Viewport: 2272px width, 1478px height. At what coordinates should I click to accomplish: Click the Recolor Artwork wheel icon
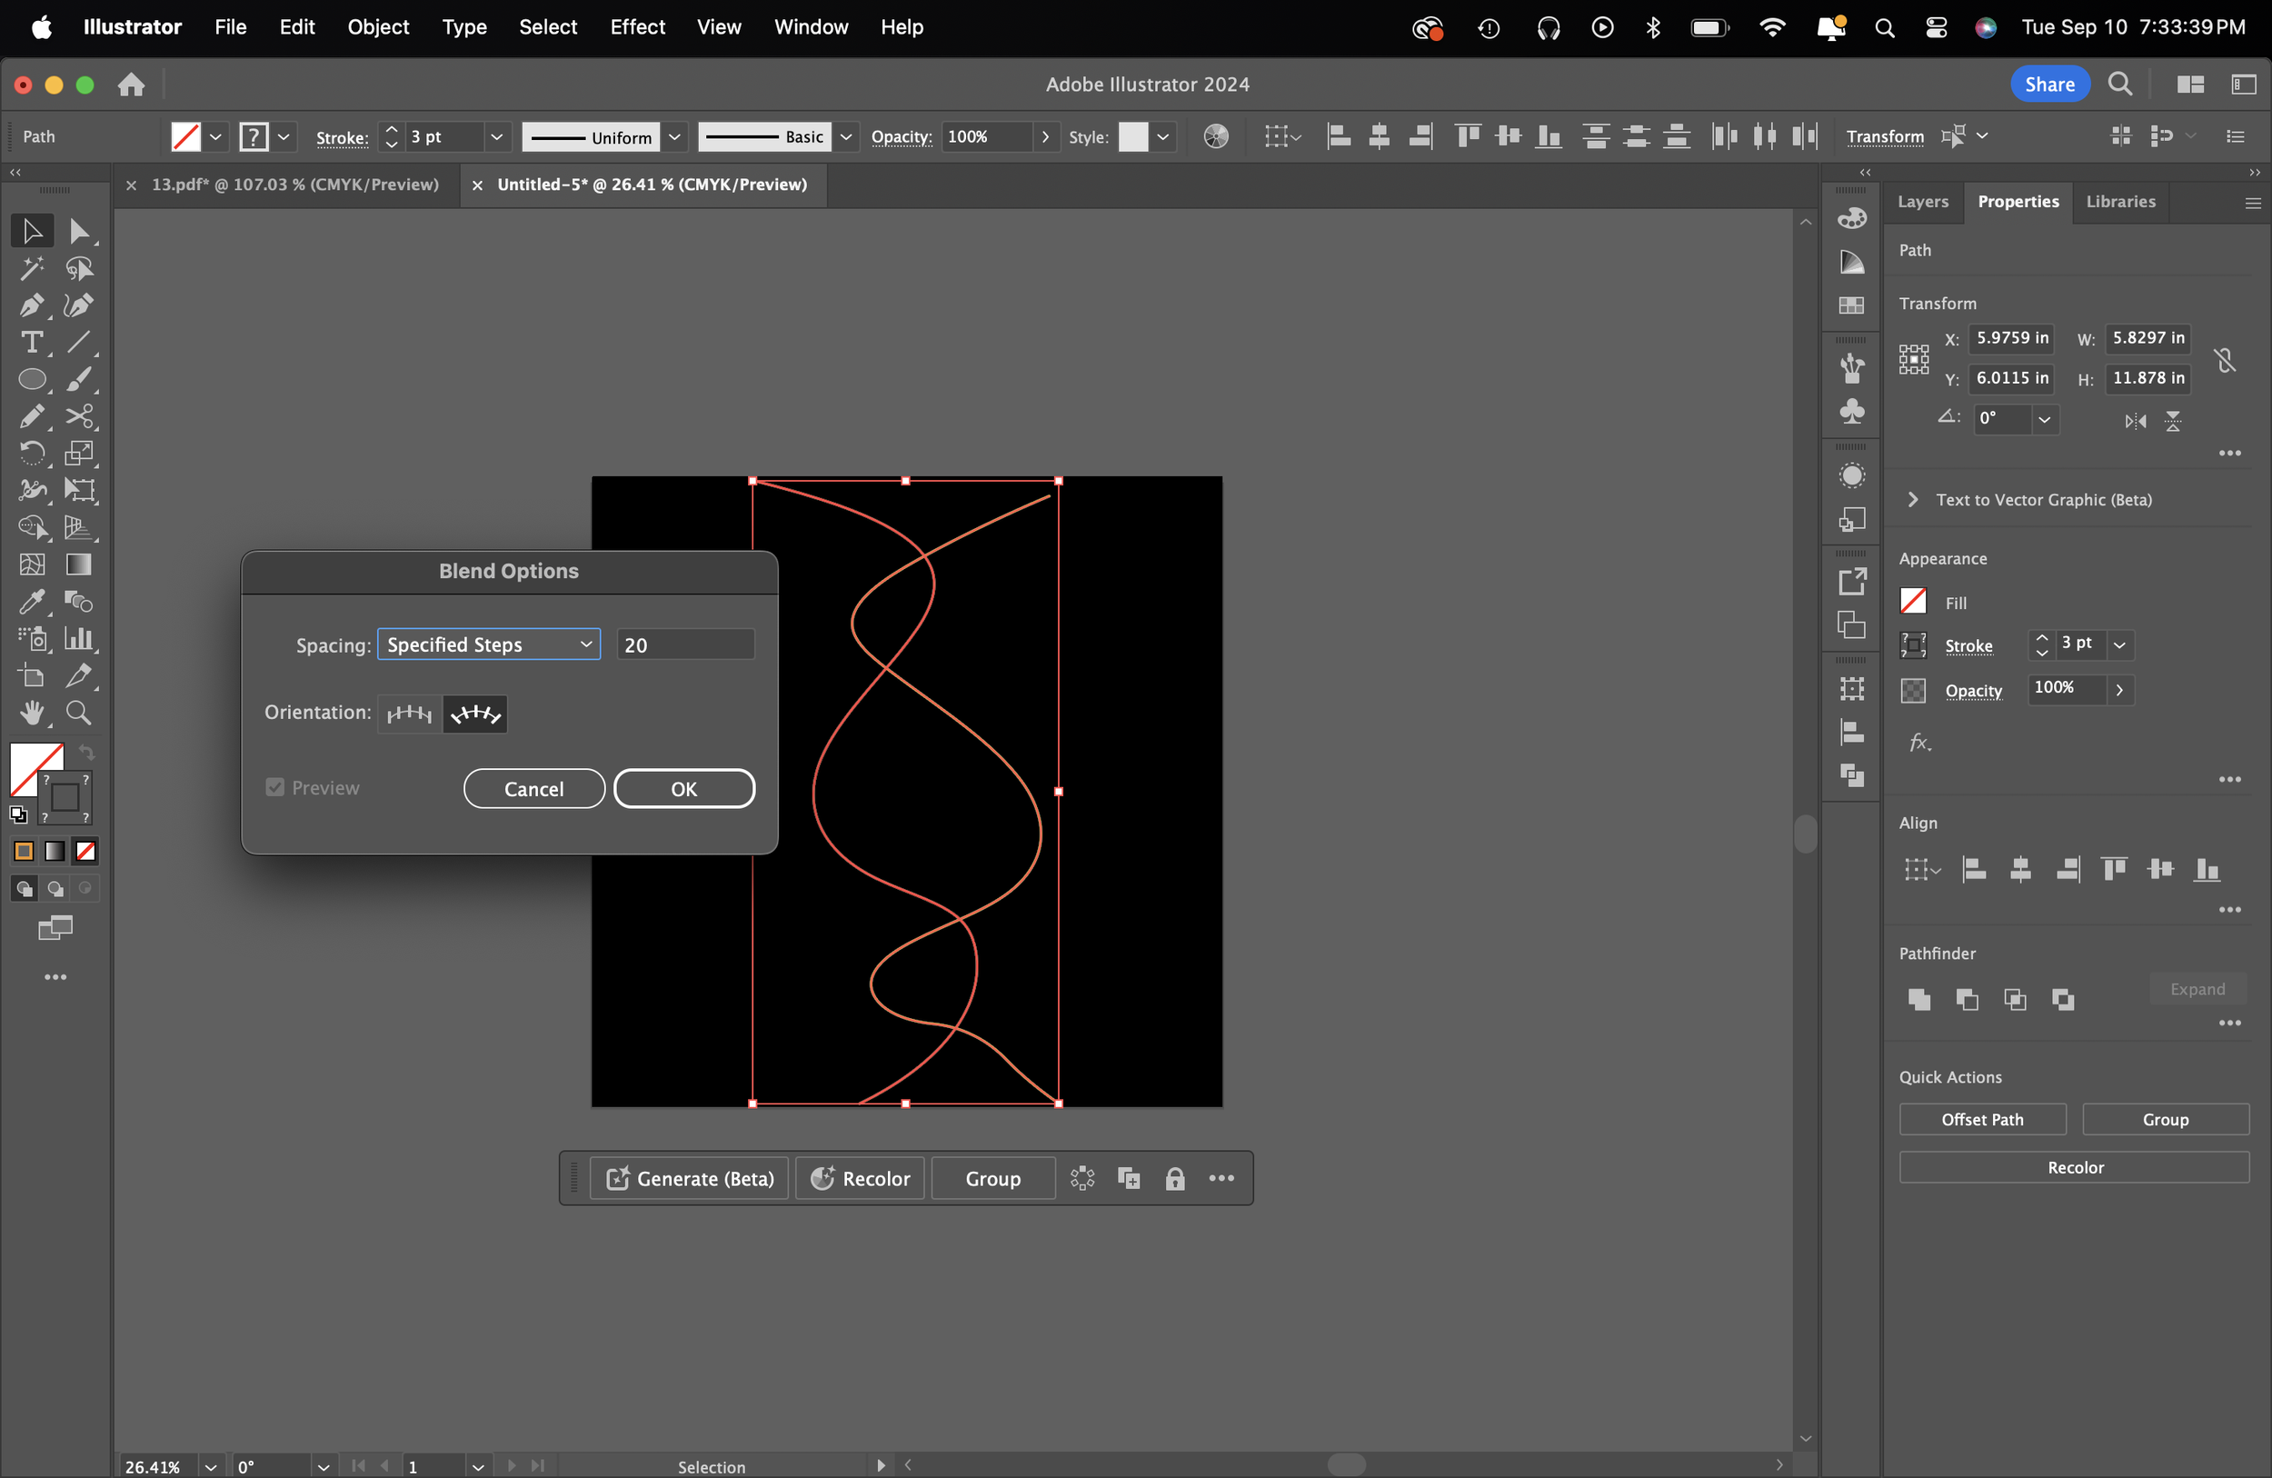click(1215, 136)
